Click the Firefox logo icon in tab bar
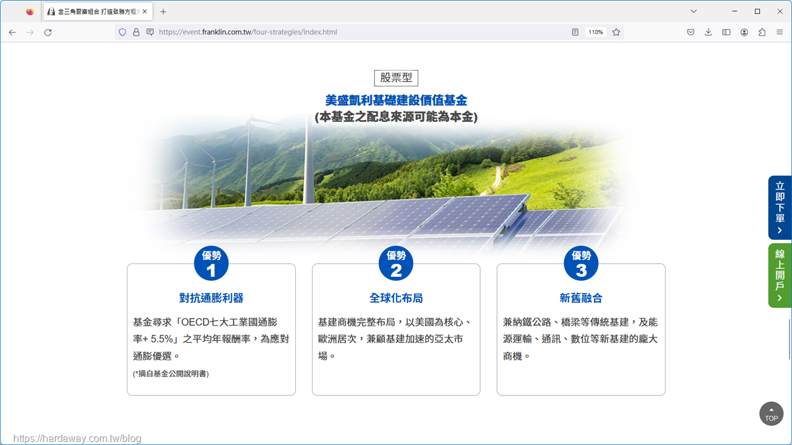This screenshot has height=445, width=792. [30, 11]
